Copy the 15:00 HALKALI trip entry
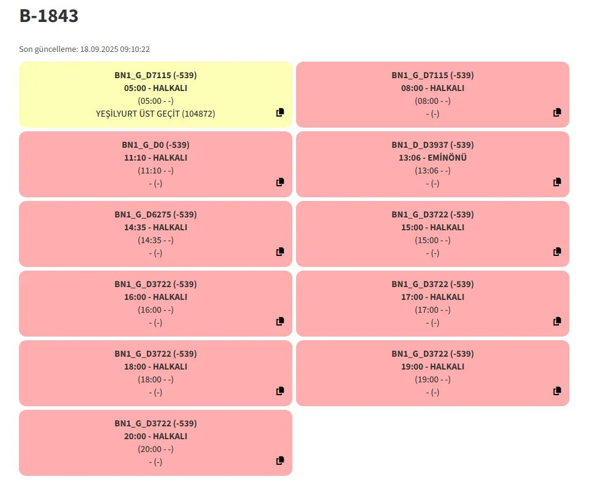The image size is (589, 485). point(557,252)
